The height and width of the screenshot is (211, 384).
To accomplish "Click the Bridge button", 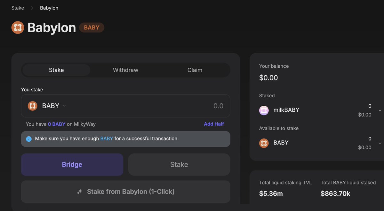I will [72, 164].
